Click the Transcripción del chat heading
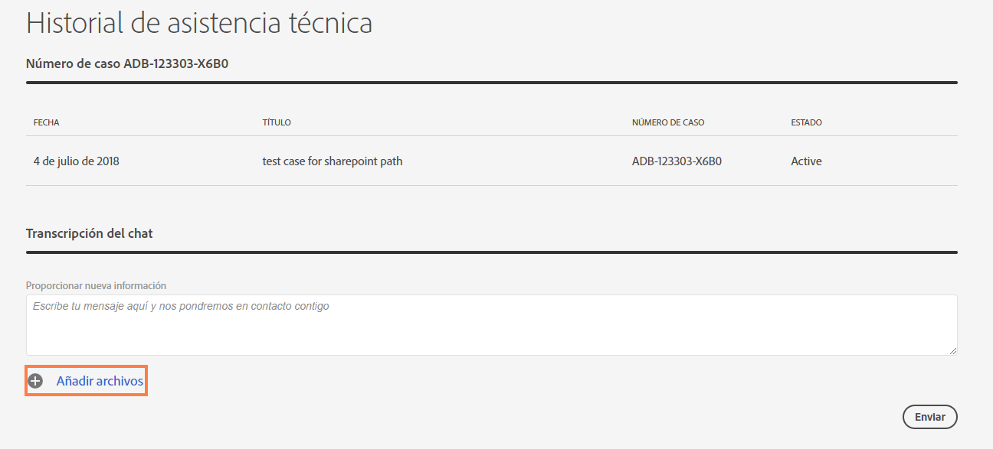Viewport: 993px width, 449px height. [x=89, y=233]
